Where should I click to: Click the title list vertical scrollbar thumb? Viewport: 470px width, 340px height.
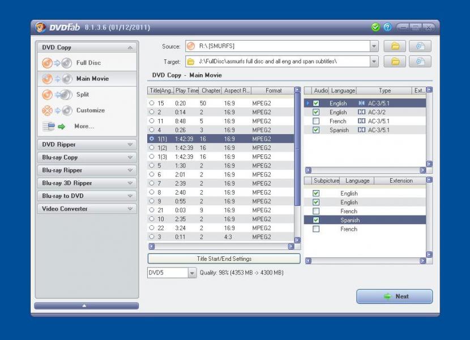pos(297,149)
